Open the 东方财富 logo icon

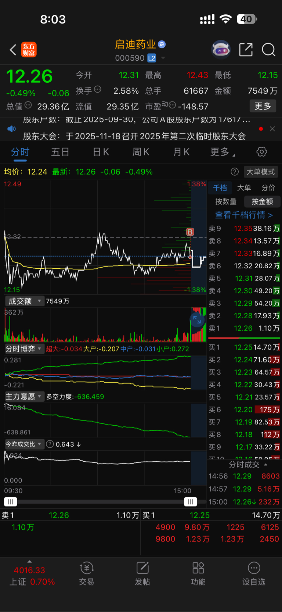pyautogui.click(x=29, y=50)
